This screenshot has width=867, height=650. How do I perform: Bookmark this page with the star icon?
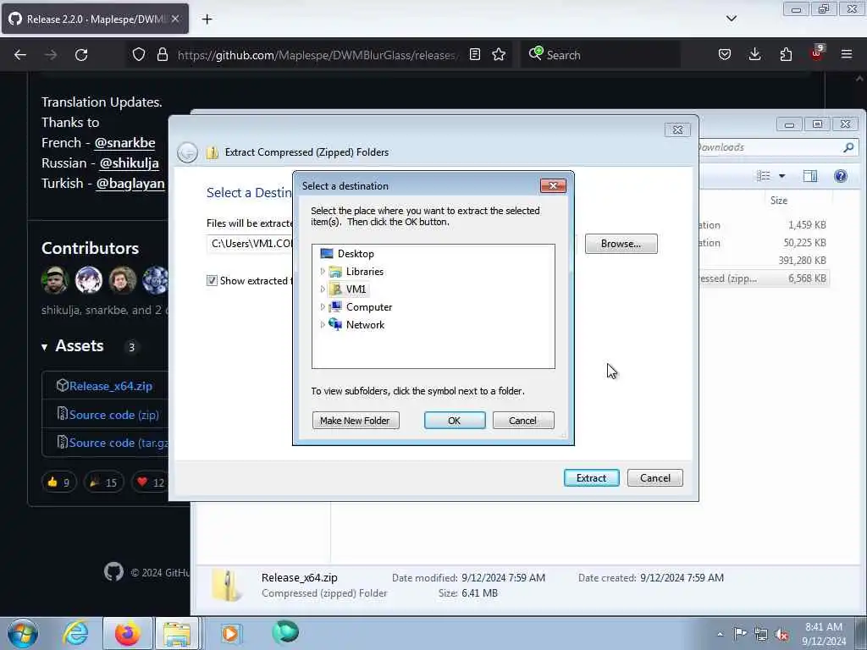point(499,54)
